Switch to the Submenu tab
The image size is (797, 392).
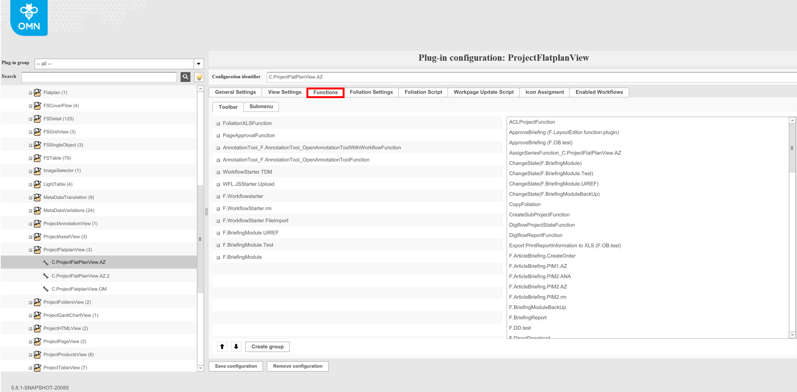coord(261,107)
